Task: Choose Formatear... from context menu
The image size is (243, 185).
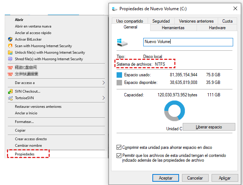Action: (x=24, y=122)
